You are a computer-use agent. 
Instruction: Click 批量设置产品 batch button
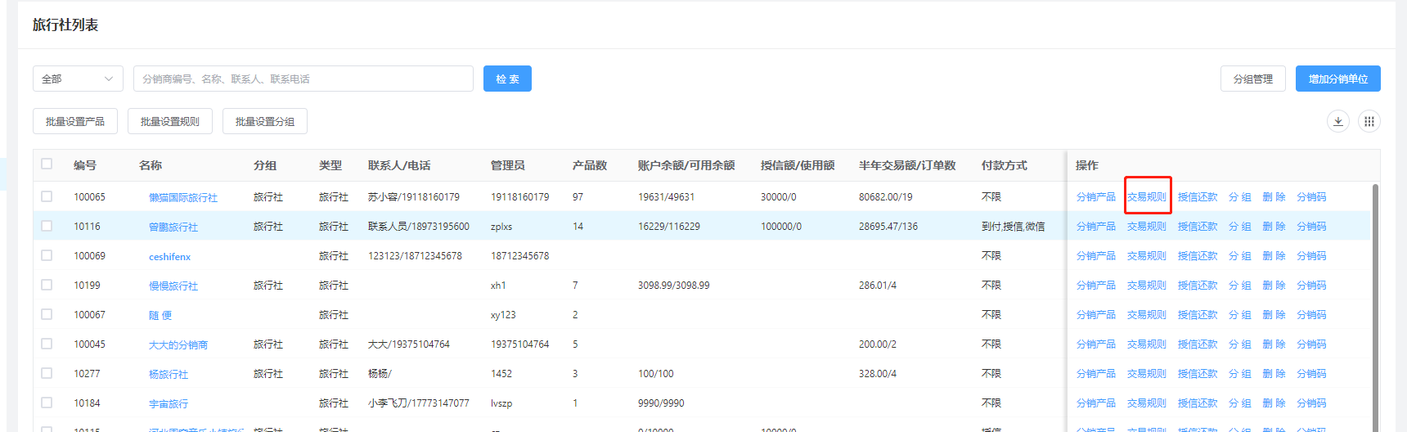(75, 121)
